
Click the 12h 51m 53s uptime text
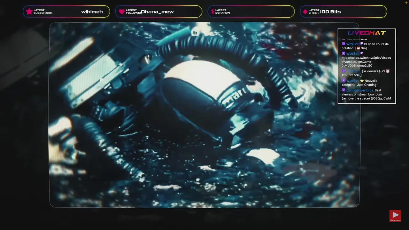[x=351, y=75]
